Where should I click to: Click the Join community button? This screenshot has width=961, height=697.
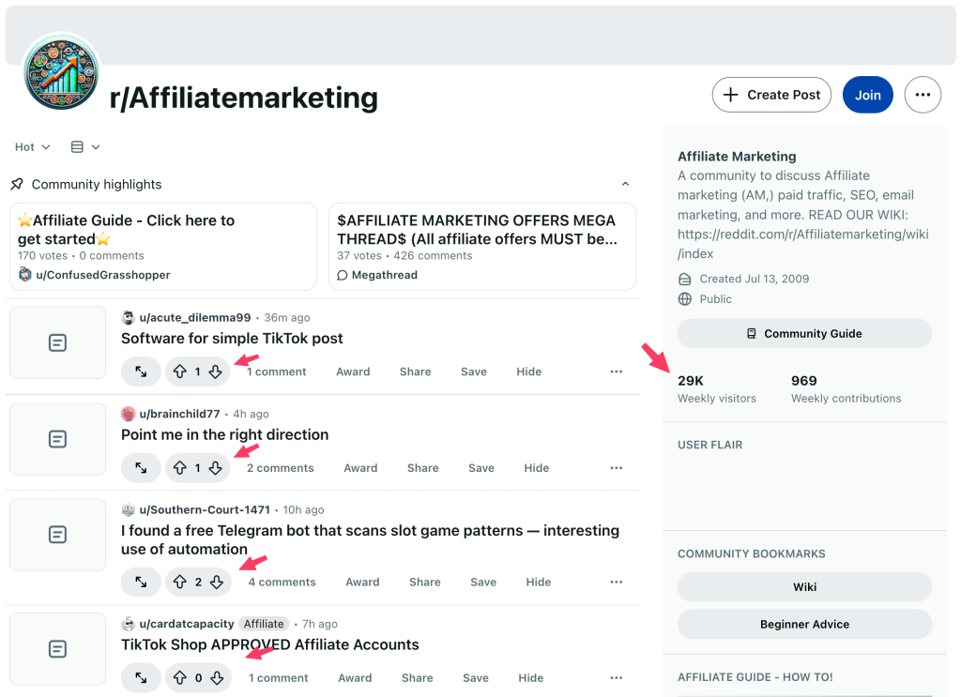[x=867, y=95]
